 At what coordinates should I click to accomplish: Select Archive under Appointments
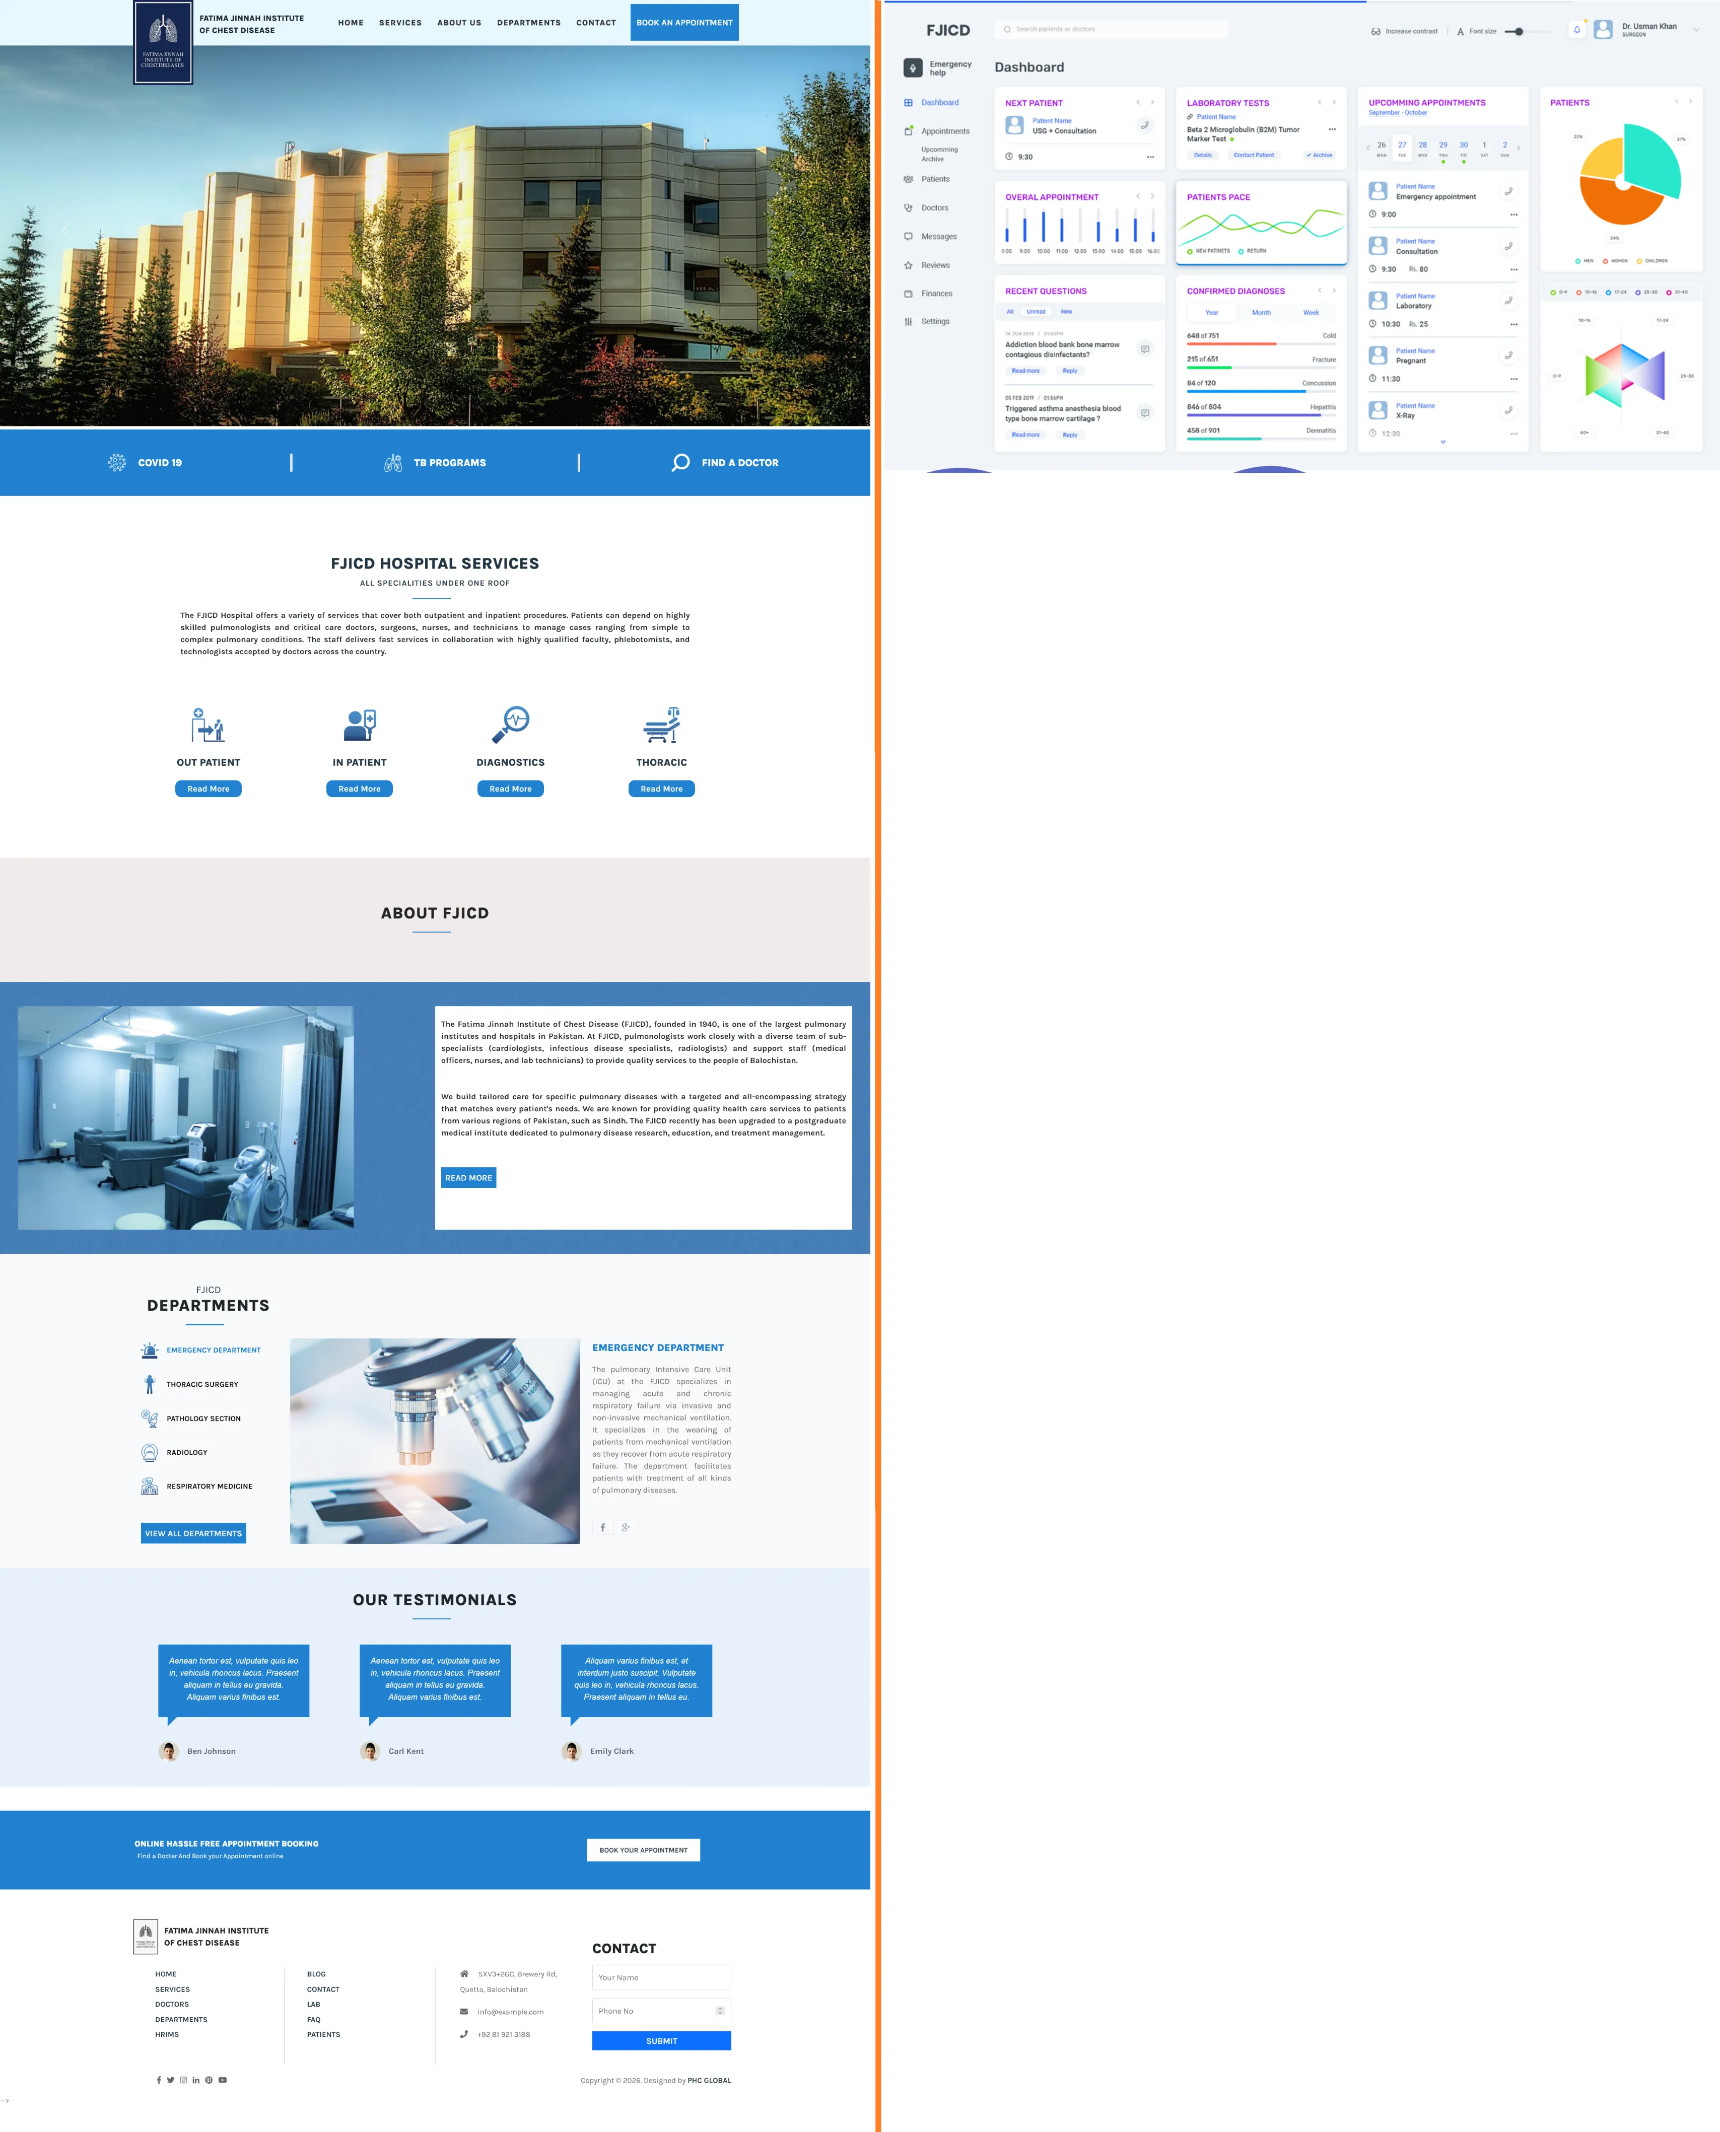tap(932, 160)
